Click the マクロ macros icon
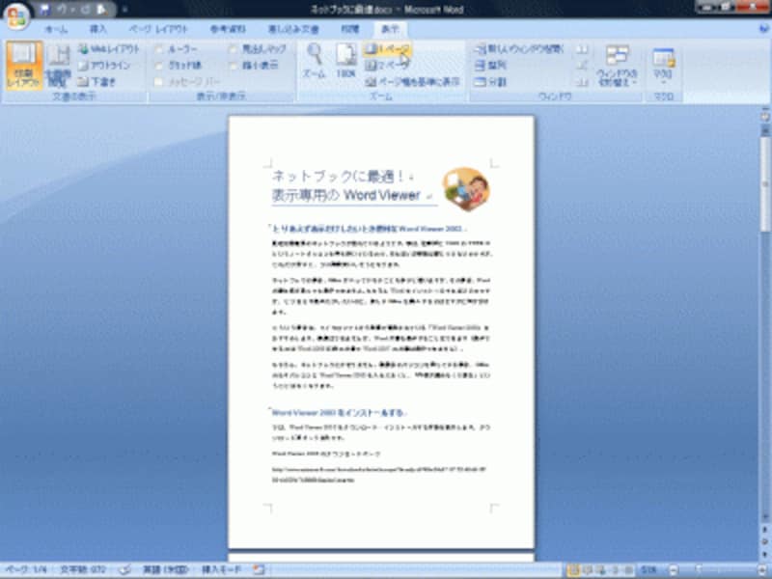The image size is (772, 579). coord(663,57)
